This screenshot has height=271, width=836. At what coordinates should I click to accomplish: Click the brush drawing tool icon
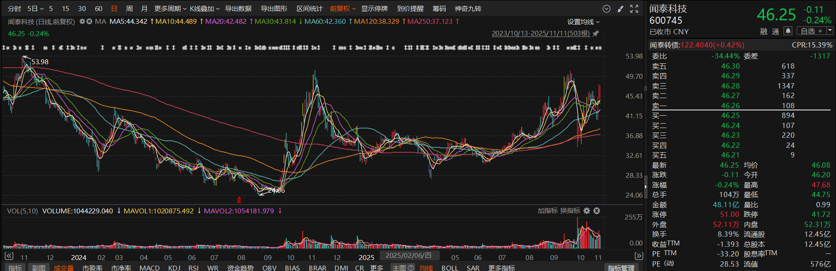click(620, 9)
